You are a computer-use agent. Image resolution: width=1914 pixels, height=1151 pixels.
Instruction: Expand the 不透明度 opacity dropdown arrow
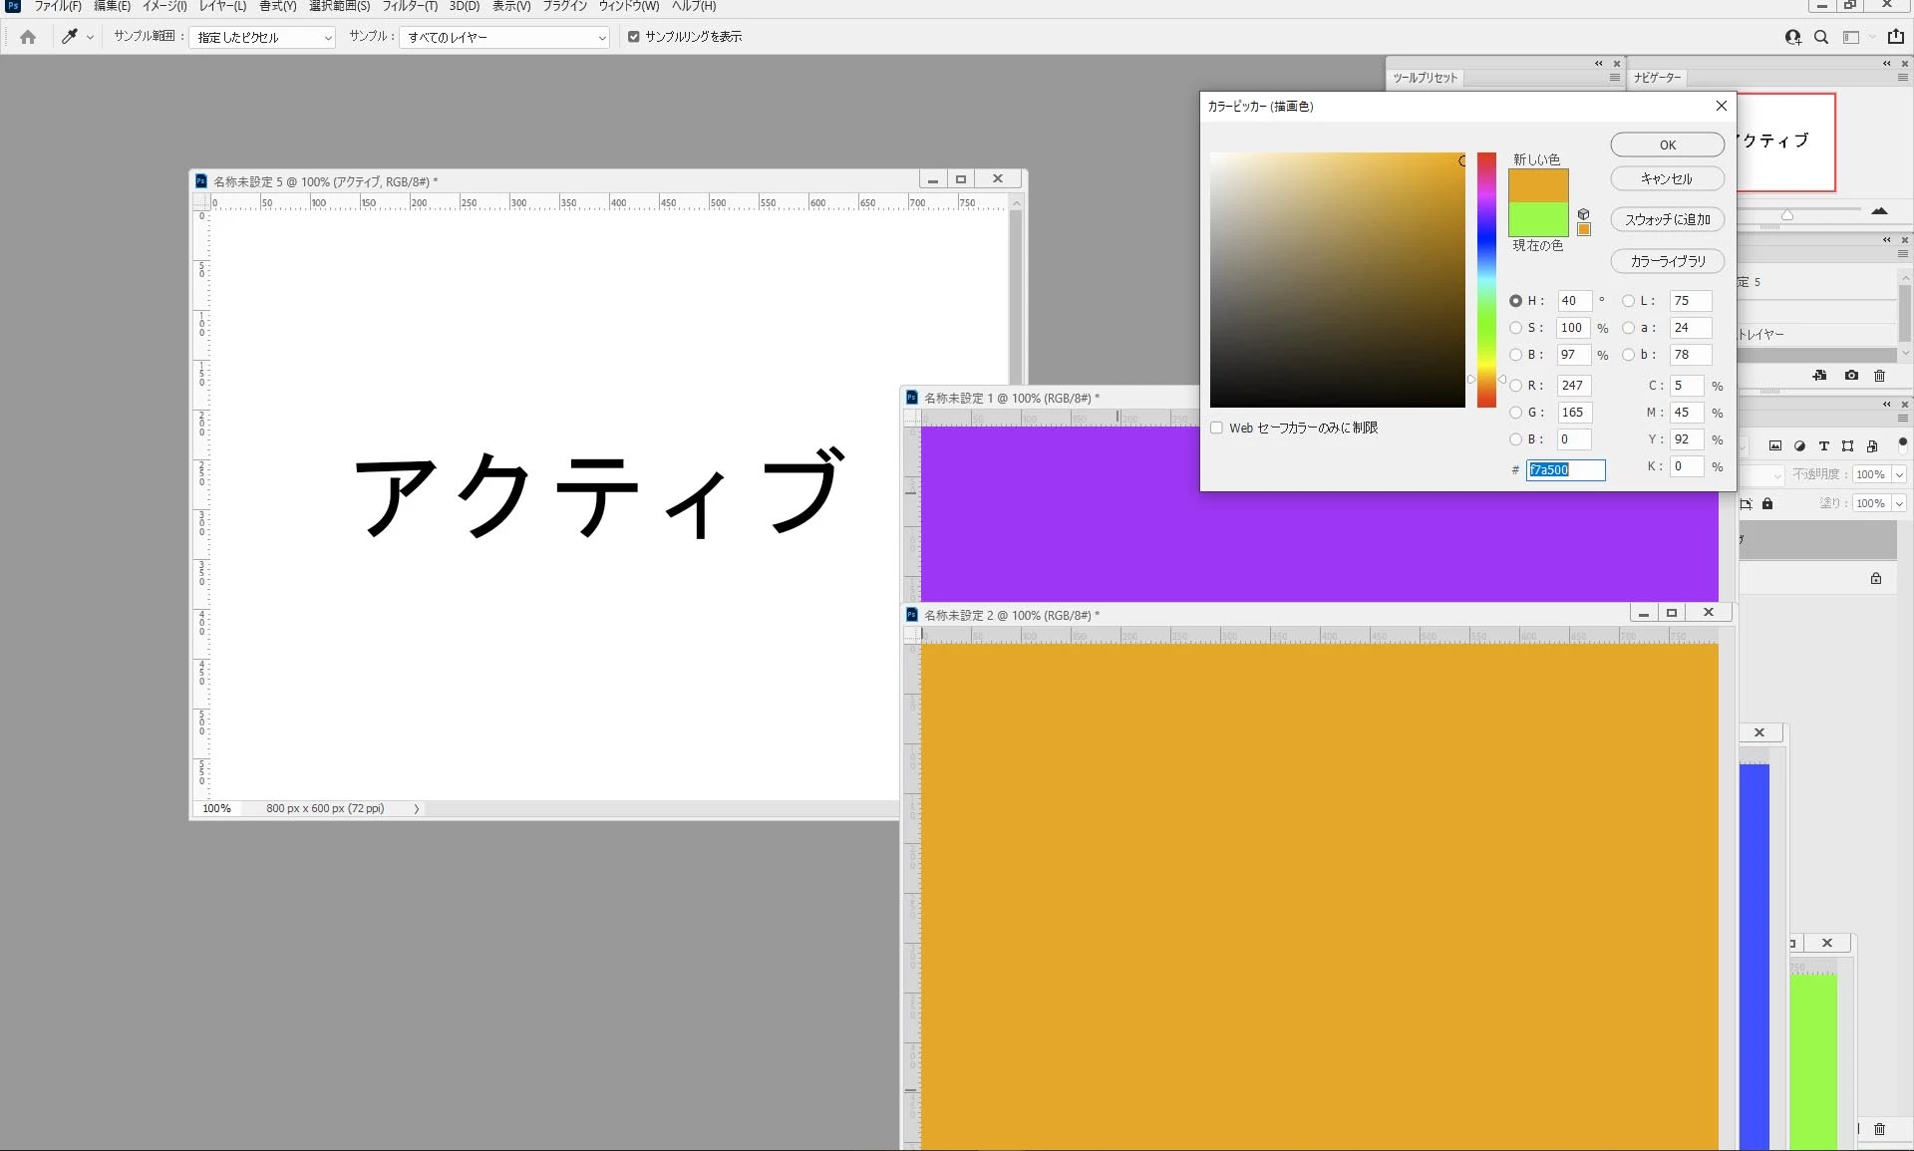(x=1899, y=475)
